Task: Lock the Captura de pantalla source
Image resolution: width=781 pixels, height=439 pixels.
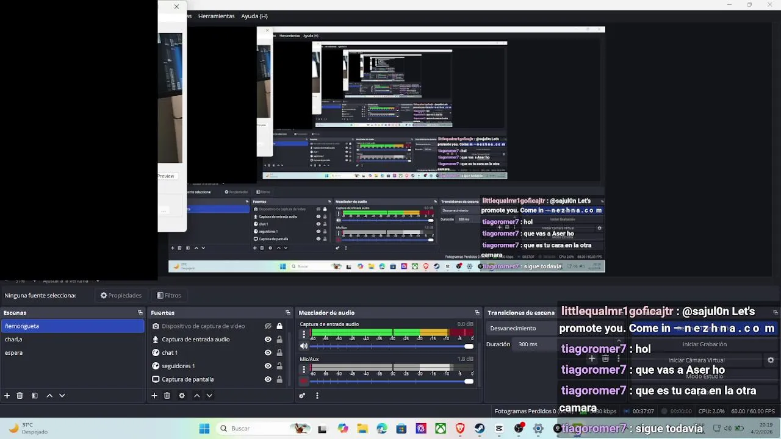Action: coord(279,379)
